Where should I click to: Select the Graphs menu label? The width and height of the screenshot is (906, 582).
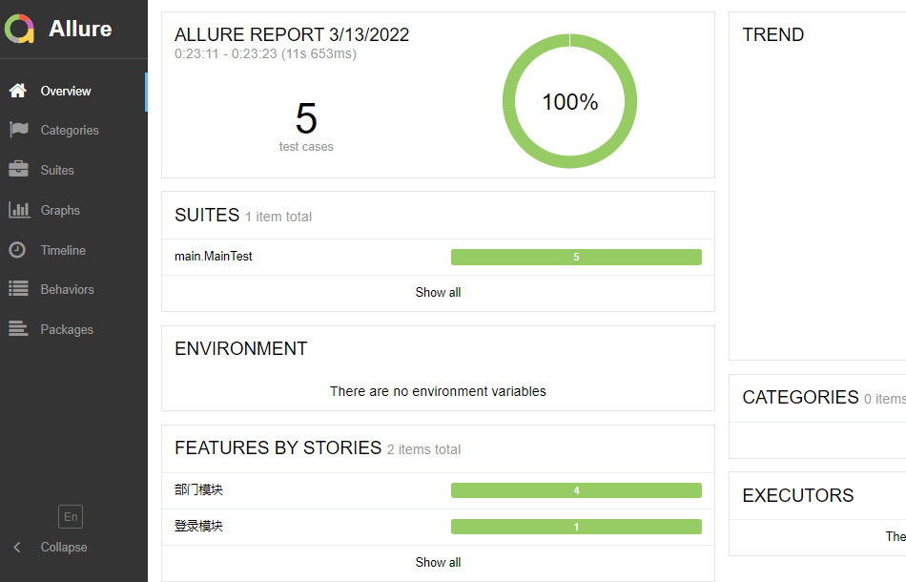[60, 210]
